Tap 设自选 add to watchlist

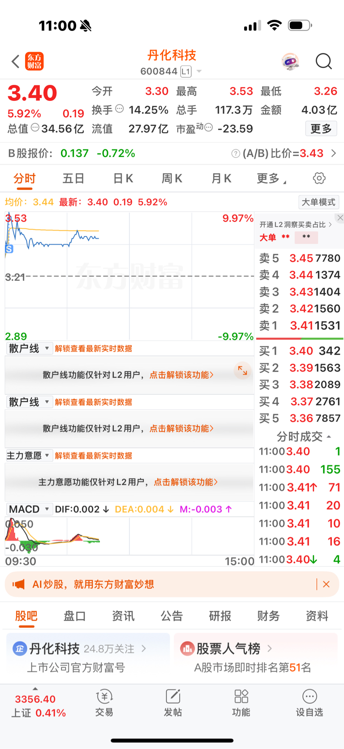[x=310, y=703]
